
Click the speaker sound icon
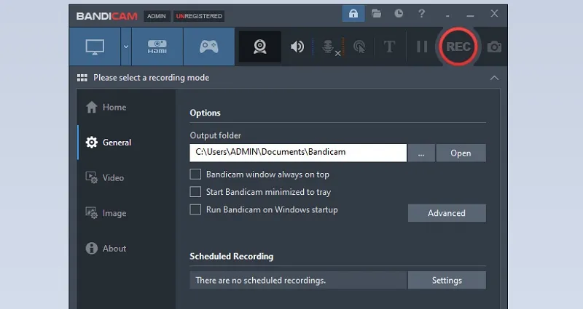(297, 47)
